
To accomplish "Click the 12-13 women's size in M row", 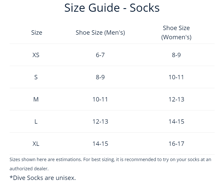I will coord(176,99).
